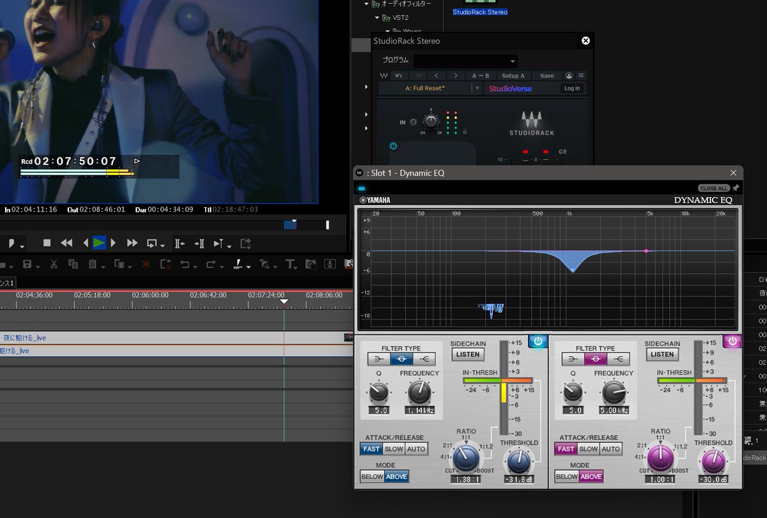This screenshot has width=767, height=518.
Task: Click the StudioRack user account icon
Action: pyautogui.click(x=569, y=75)
